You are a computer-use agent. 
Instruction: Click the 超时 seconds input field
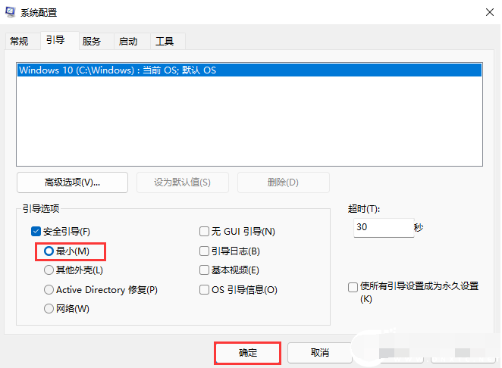click(x=382, y=227)
